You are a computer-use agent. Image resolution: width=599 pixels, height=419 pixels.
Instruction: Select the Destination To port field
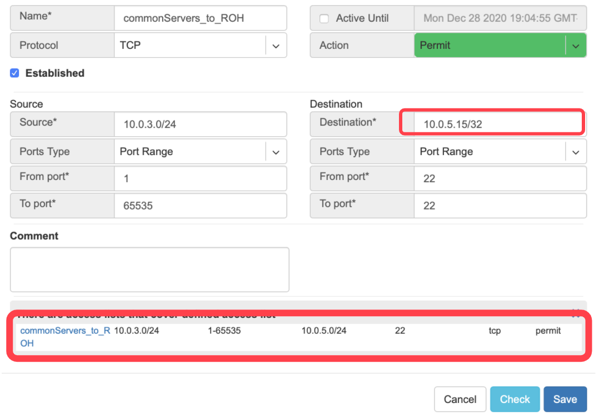[500, 206]
